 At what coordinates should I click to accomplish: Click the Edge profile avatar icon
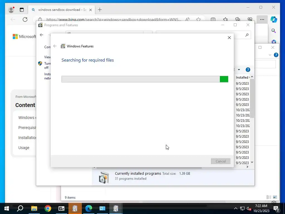(x=11, y=10)
